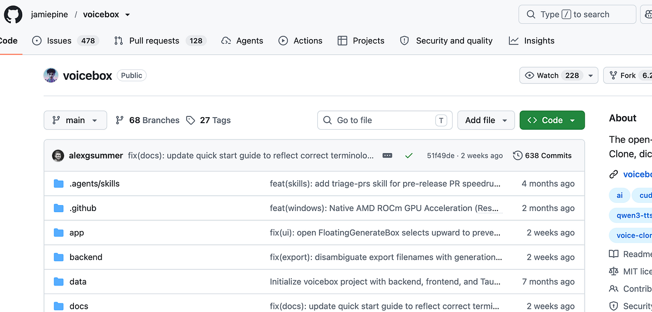Expand the Watch options dropdown arrow
This screenshot has width=652, height=312.
click(591, 75)
